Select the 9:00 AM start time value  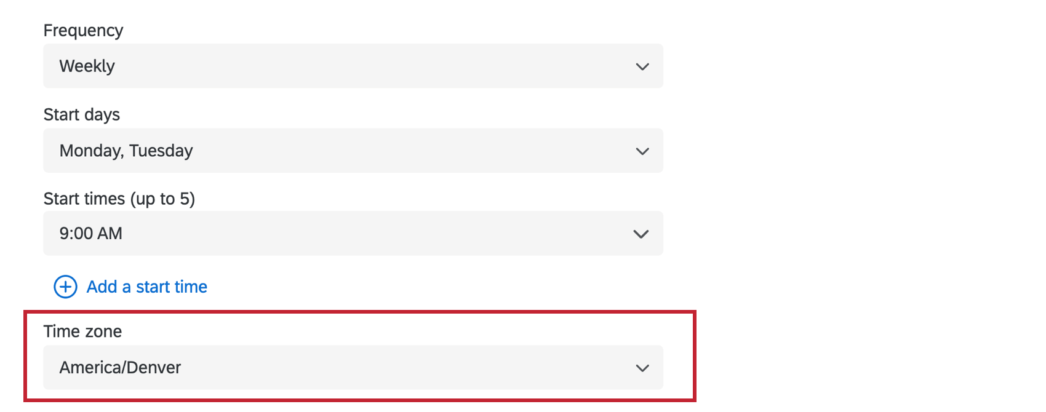[91, 234]
